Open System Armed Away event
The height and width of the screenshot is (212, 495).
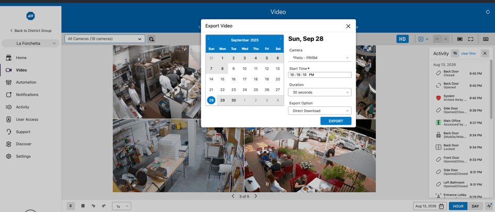[459, 98]
